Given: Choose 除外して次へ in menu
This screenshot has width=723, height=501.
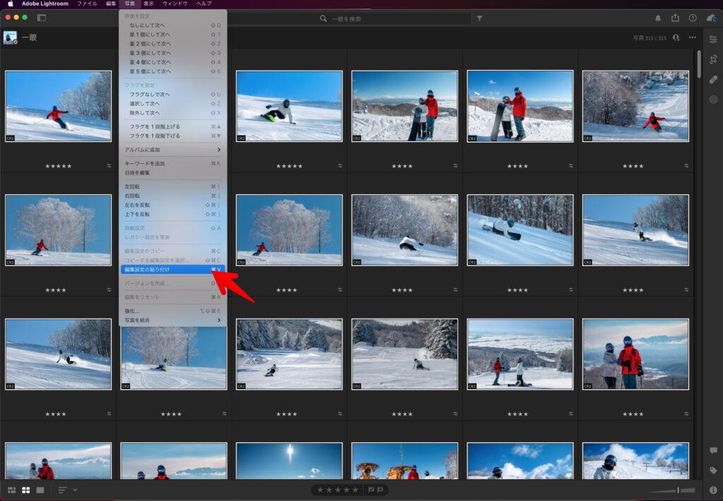Looking at the screenshot, I should pyautogui.click(x=172, y=113).
